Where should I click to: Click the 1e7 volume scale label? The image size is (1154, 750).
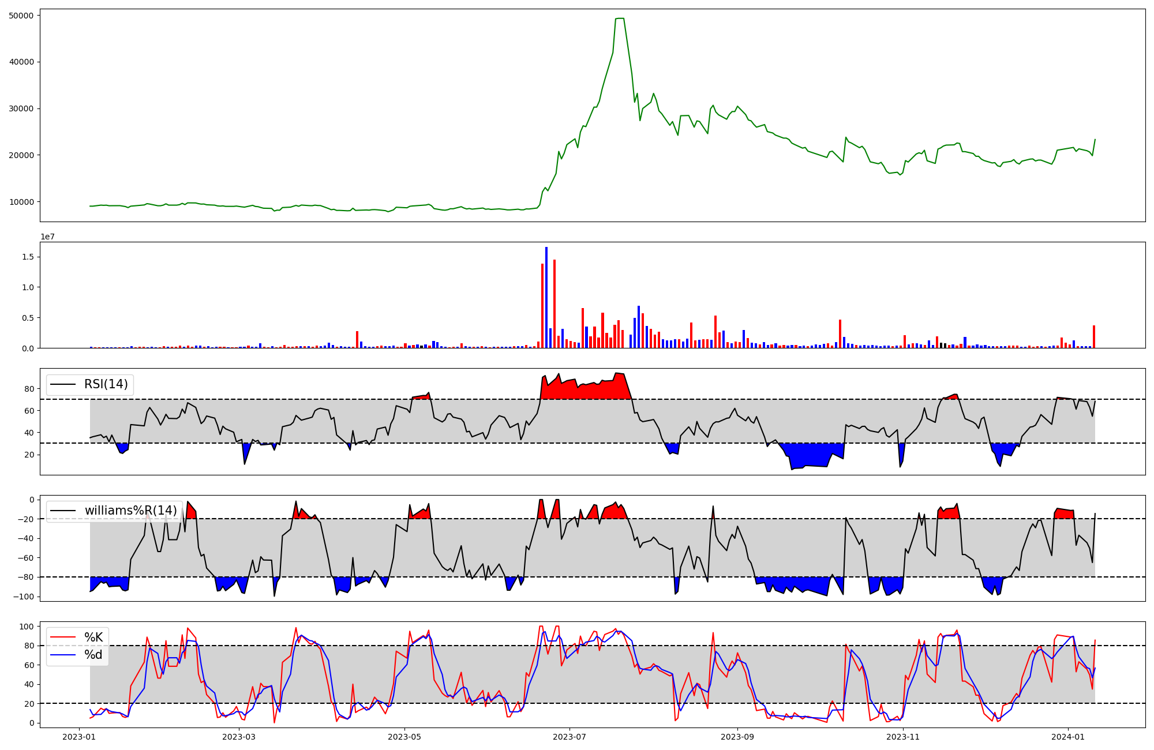(x=47, y=237)
